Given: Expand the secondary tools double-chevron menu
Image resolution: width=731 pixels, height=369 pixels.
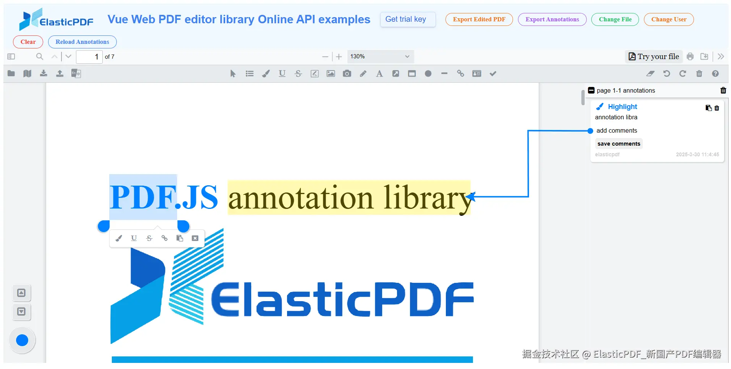Looking at the screenshot, I should click(721, 57).
